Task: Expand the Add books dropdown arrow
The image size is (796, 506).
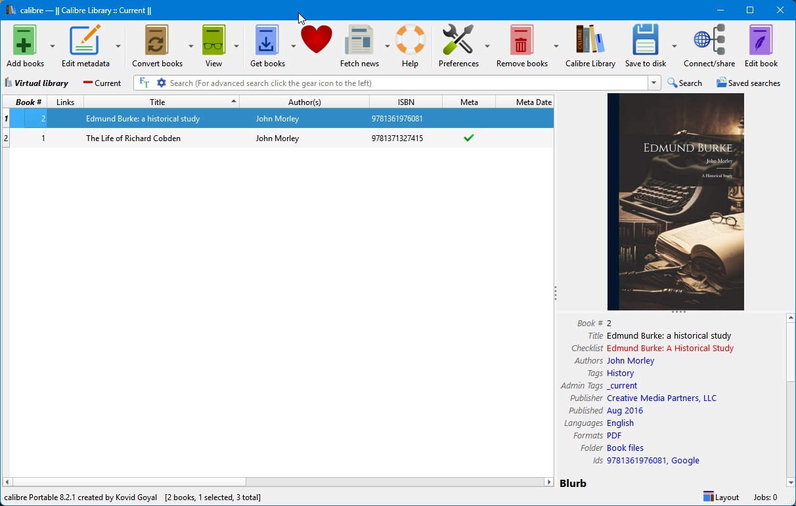Action: pos(53,46)
